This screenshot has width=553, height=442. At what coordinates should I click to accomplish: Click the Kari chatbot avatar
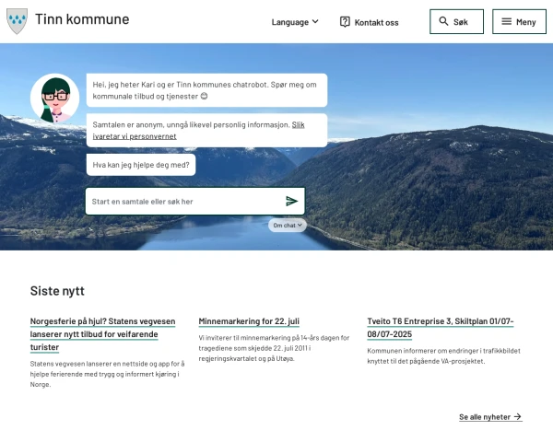[x=54, y=98]
